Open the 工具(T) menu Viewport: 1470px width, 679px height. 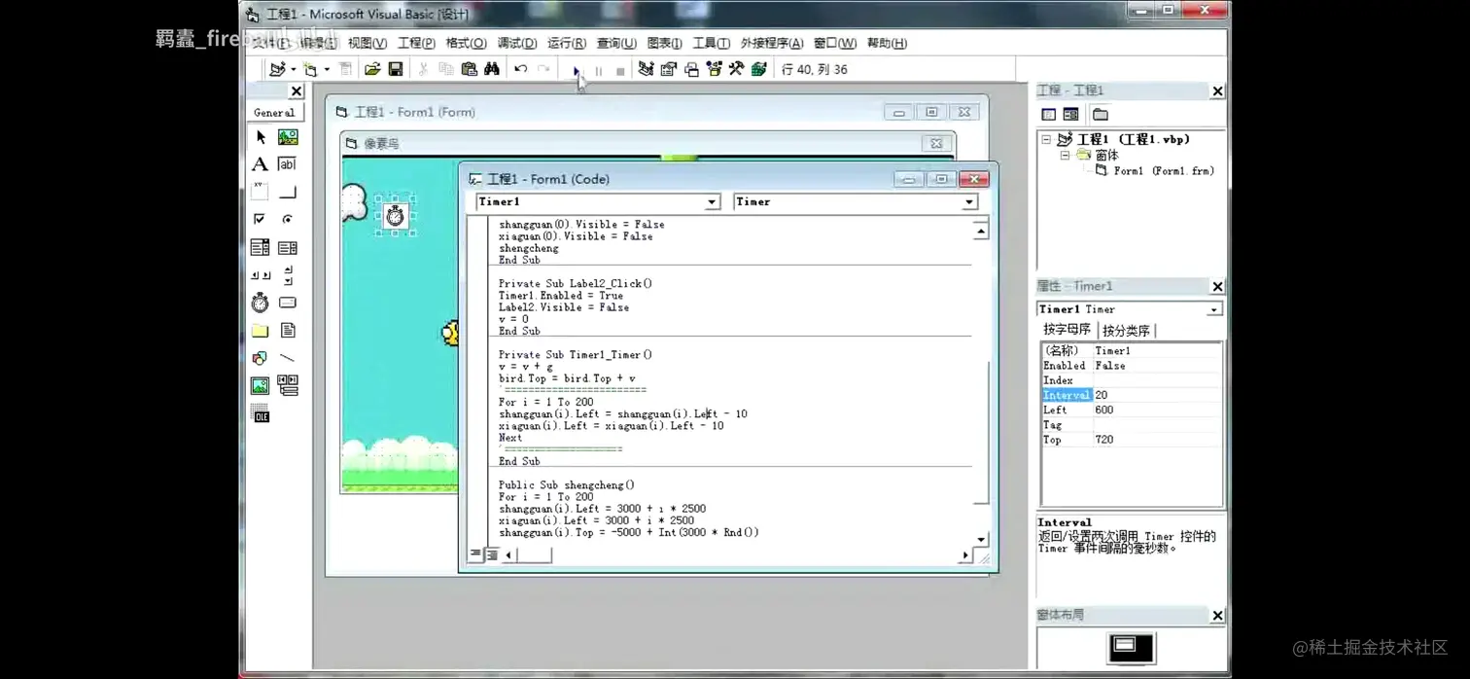711,43
